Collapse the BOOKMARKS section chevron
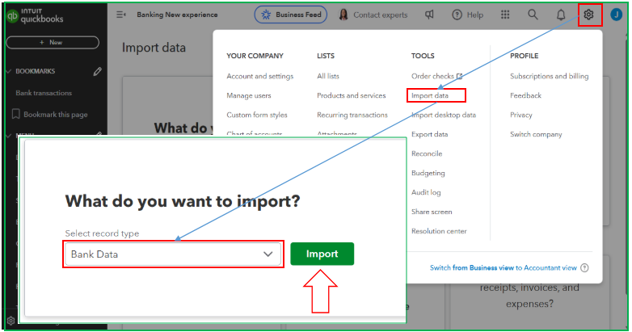Viewport: 632px width, 332px height. click(x=9, y=71)
